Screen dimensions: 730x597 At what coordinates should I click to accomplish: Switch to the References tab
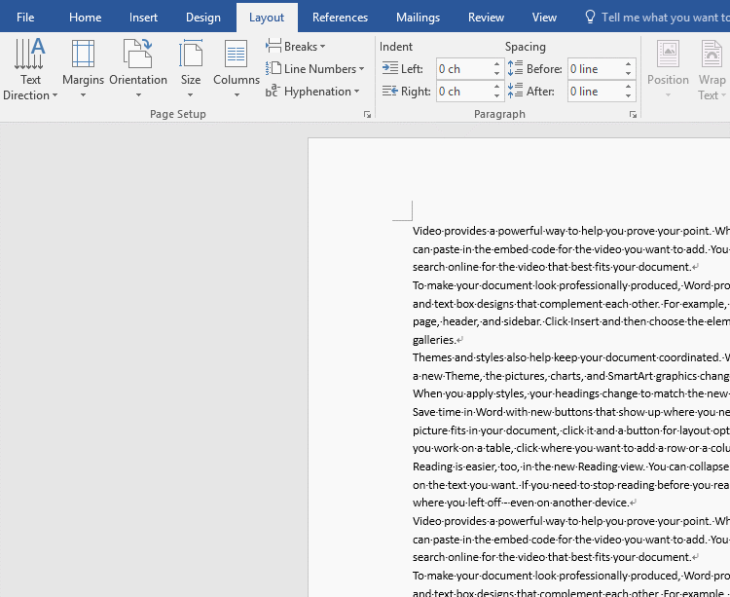[340, 18]
